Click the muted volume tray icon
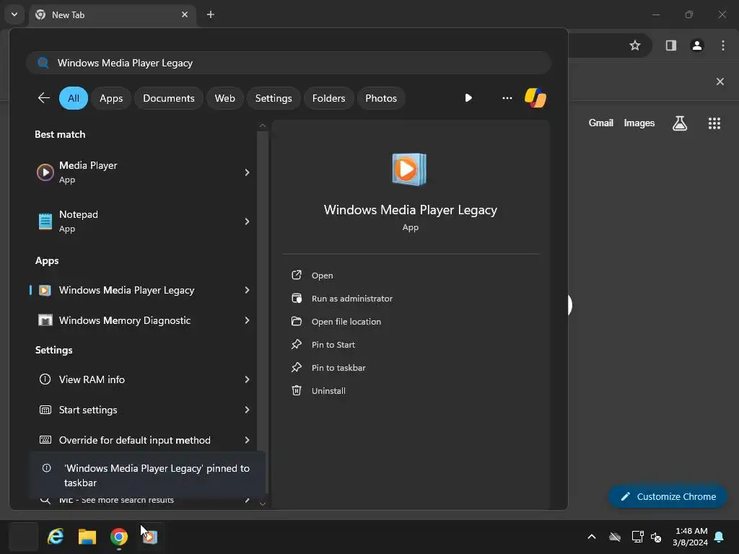Image resolution: width=739 pixels, height=554 pixels. (x=656, y=537)
